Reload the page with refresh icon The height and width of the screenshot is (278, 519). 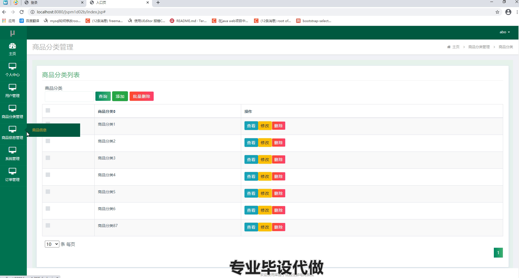(x=22, y=12)
